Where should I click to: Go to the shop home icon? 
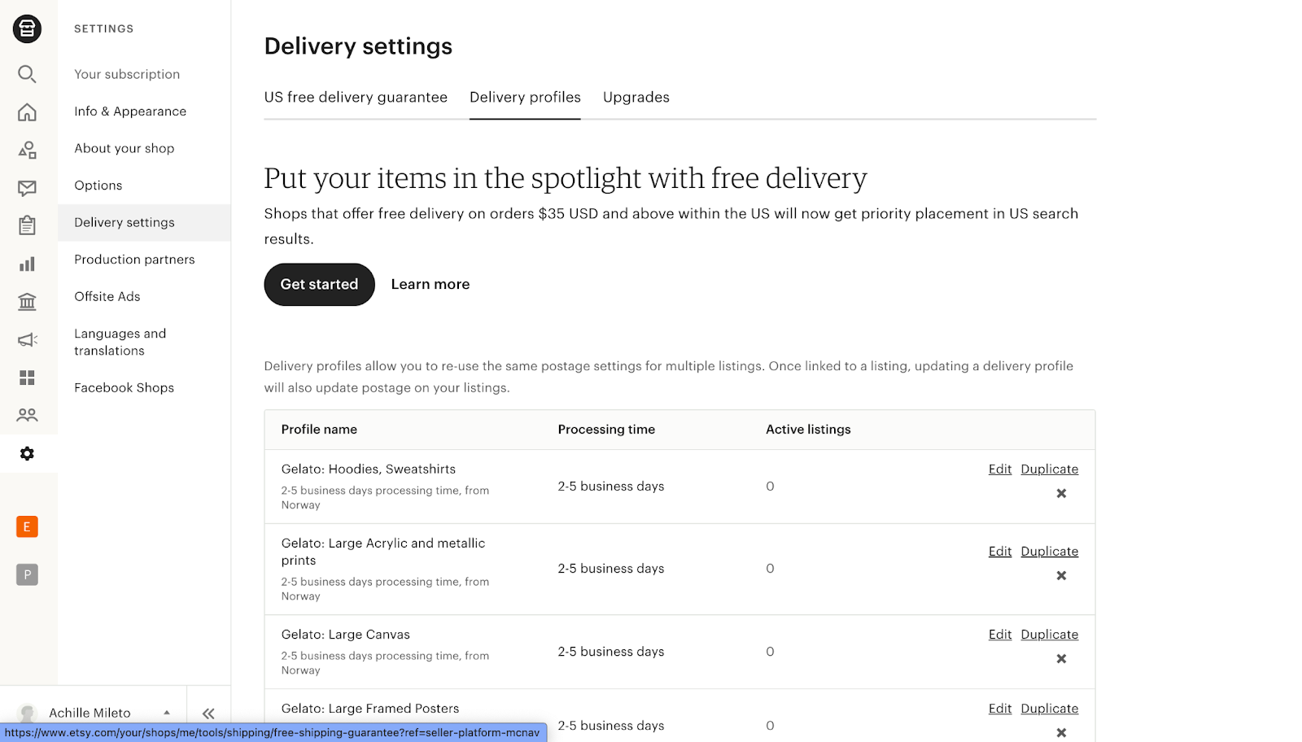pyautogui.click(x=27, y=112)
